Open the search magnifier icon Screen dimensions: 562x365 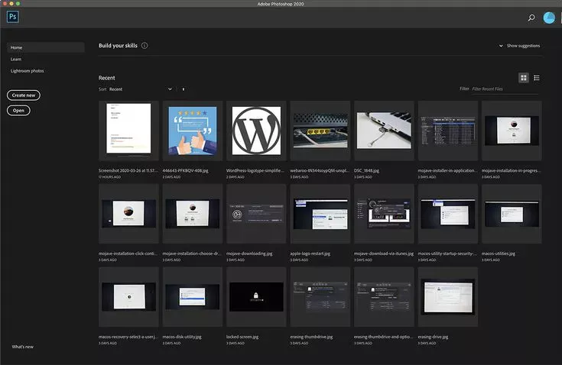[531, 18]
